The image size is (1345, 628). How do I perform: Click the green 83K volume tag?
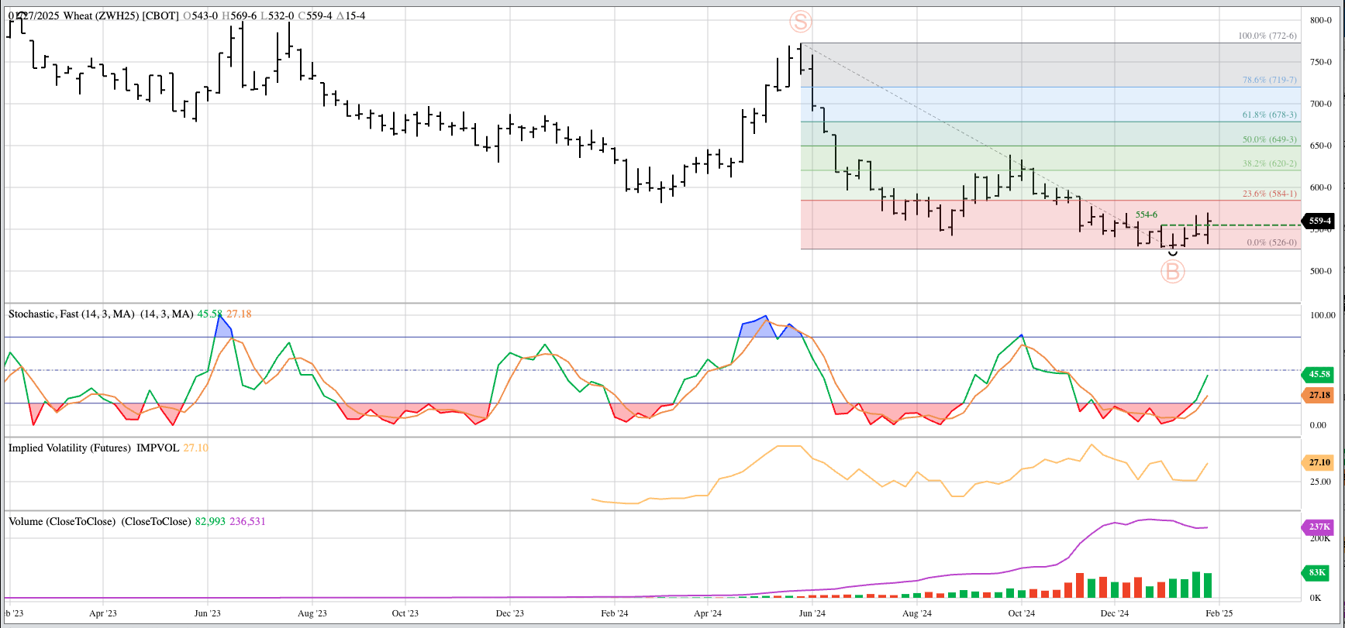tap(1317, 572)
